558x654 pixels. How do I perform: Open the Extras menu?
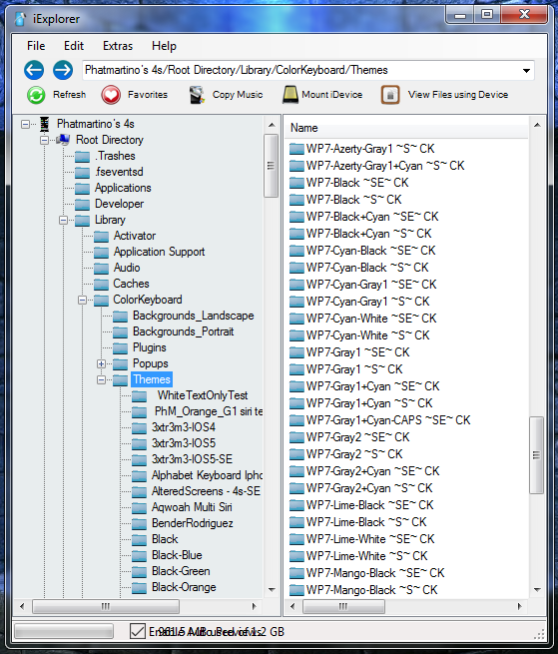click(x=118, y=46)
